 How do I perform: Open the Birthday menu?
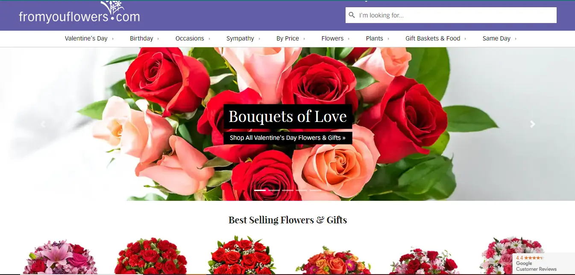tap(144, 38)
